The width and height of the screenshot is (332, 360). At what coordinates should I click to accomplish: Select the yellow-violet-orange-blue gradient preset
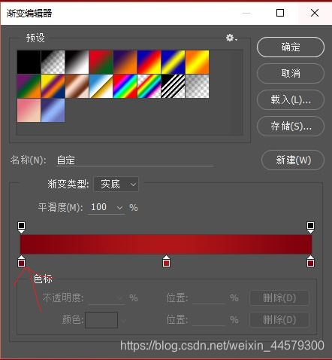53,86
